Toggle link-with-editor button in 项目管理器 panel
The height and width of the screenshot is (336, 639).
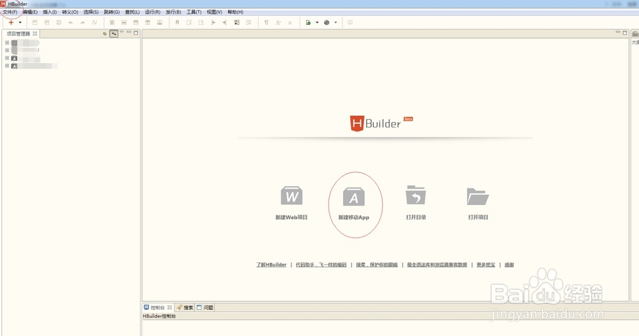[x=114, y=33]
